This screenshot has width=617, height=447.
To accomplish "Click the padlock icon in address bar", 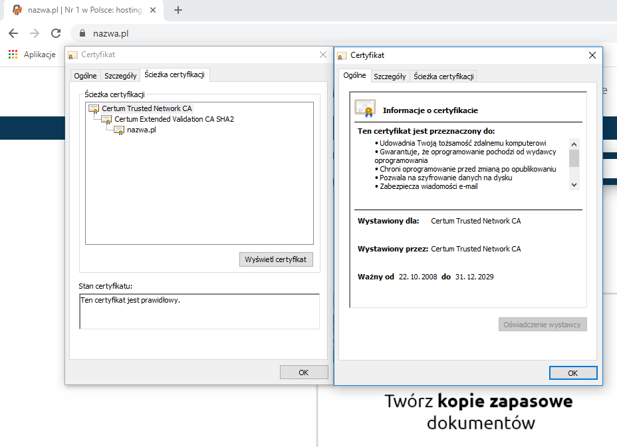I will 82,33.
